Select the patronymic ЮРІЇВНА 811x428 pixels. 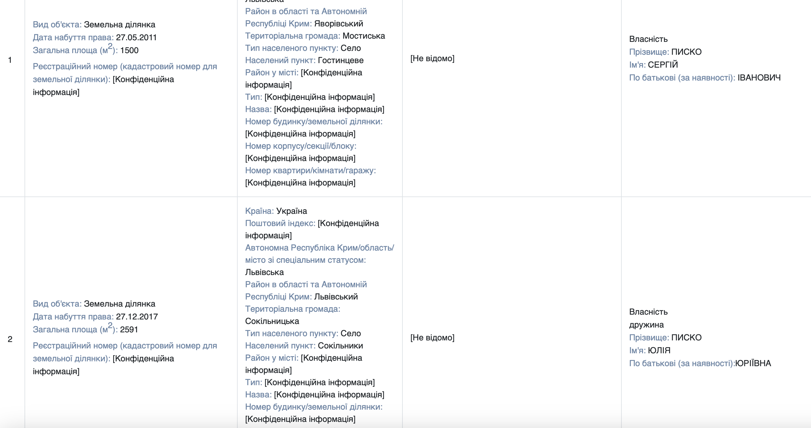[753, 364]
